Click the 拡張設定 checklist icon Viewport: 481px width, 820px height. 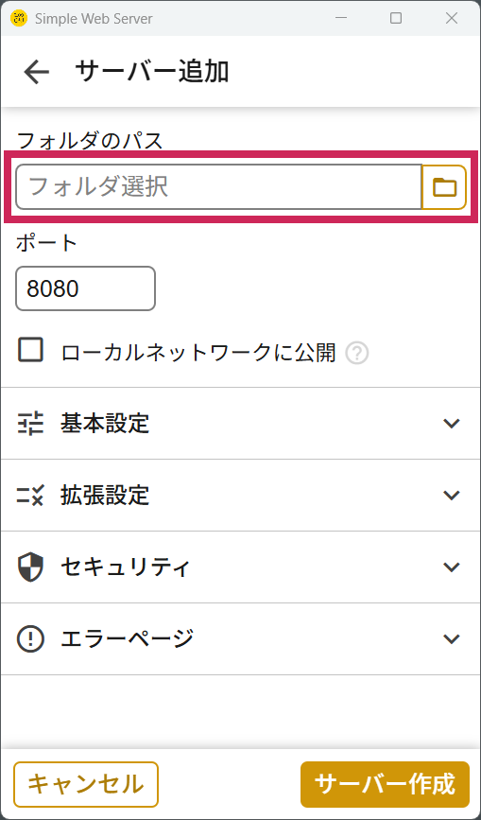(31, 496)
